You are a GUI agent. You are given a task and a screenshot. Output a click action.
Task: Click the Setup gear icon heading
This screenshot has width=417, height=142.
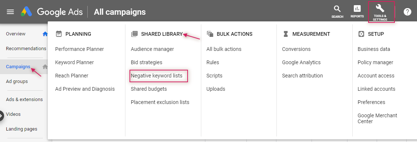[x=361, y=34]
